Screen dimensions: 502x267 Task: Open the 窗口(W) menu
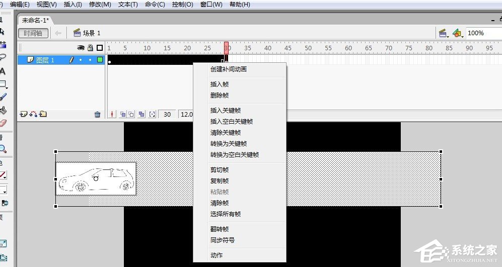[211, 5]
